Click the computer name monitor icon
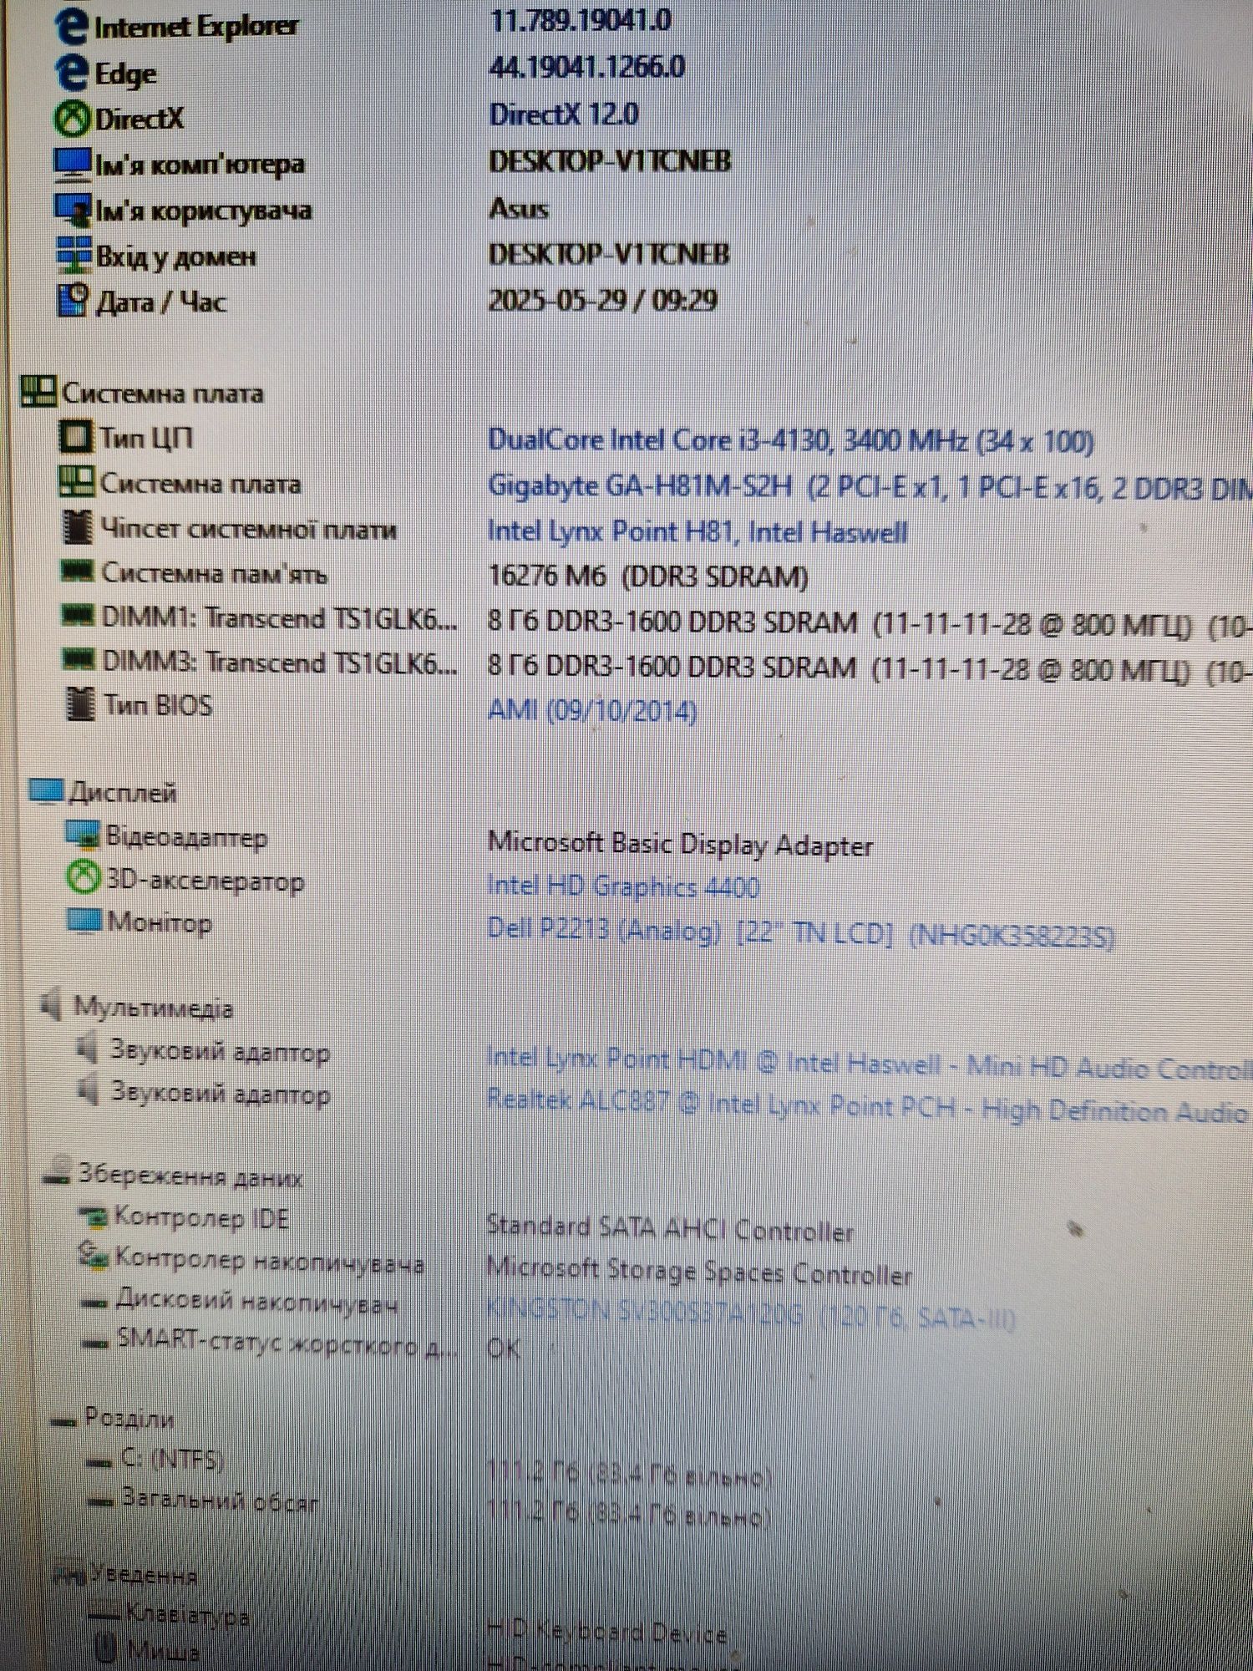The height and width of the screenshot is (1671, 1253). click(72, 164)
